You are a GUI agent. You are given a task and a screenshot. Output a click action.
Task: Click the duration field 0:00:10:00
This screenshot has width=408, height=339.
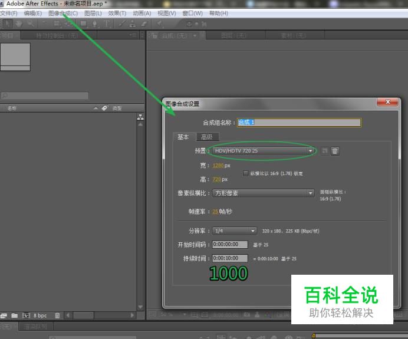(230, 258)
